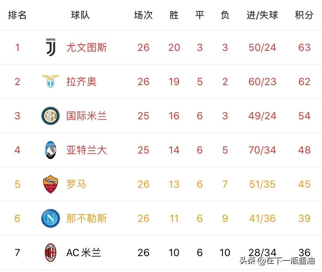Click the Lazio eagle crest
Screen dimensions: 322x272
(x=51, y=82)
